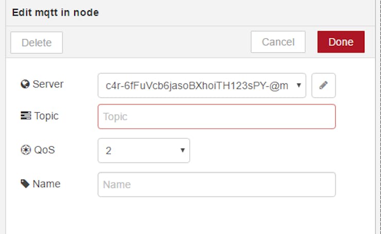Click the stacked-bars icon beside Topic
Viewport: 381px width, 234px height.
point(26,116)
